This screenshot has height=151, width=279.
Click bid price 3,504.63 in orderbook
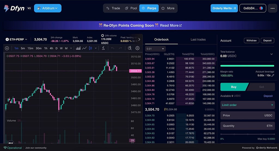coord(150,133)
